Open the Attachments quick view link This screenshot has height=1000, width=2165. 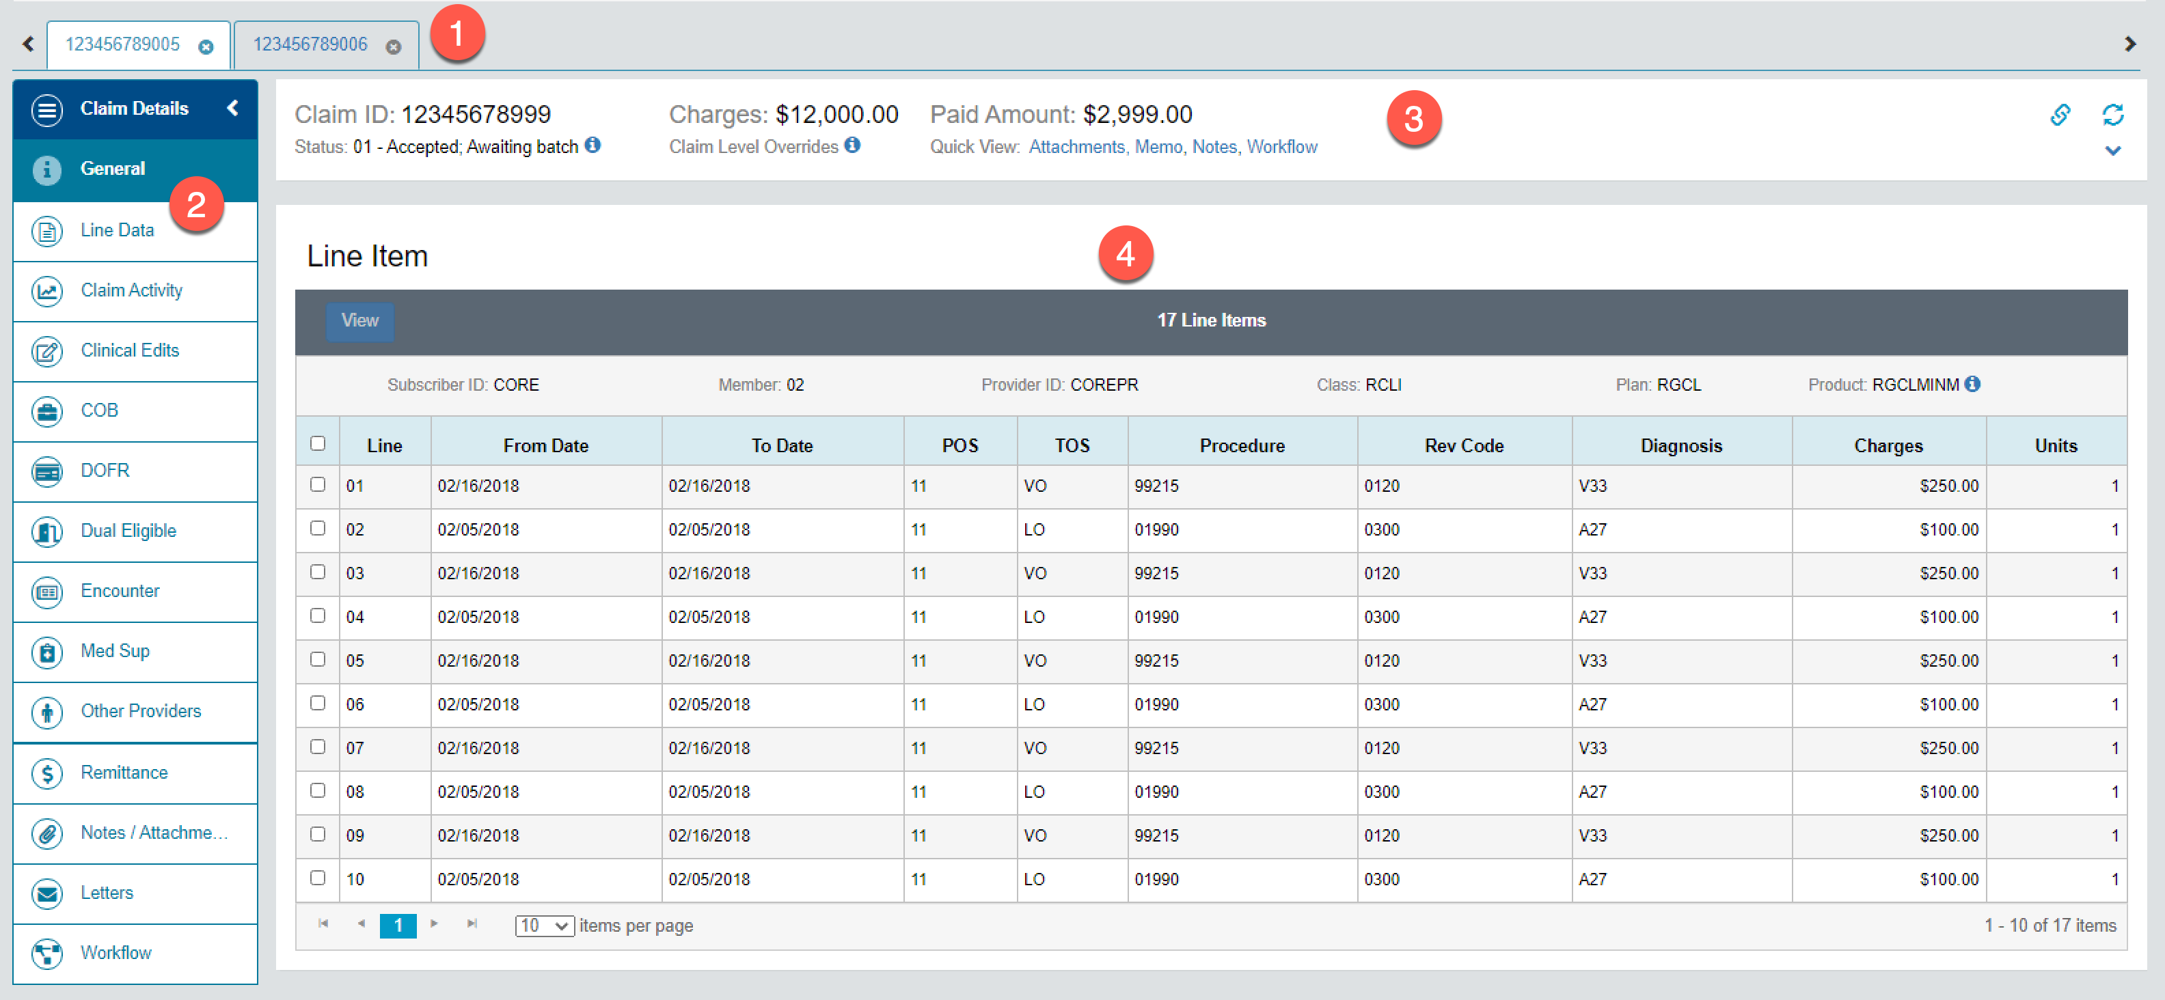tap(1076, 147)
